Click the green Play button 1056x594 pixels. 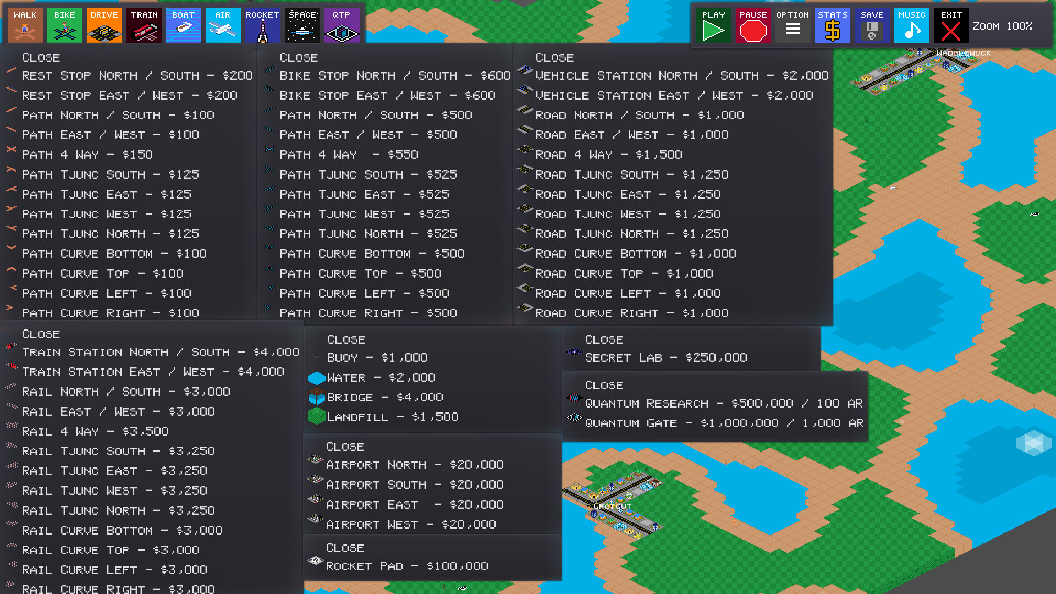714,25
